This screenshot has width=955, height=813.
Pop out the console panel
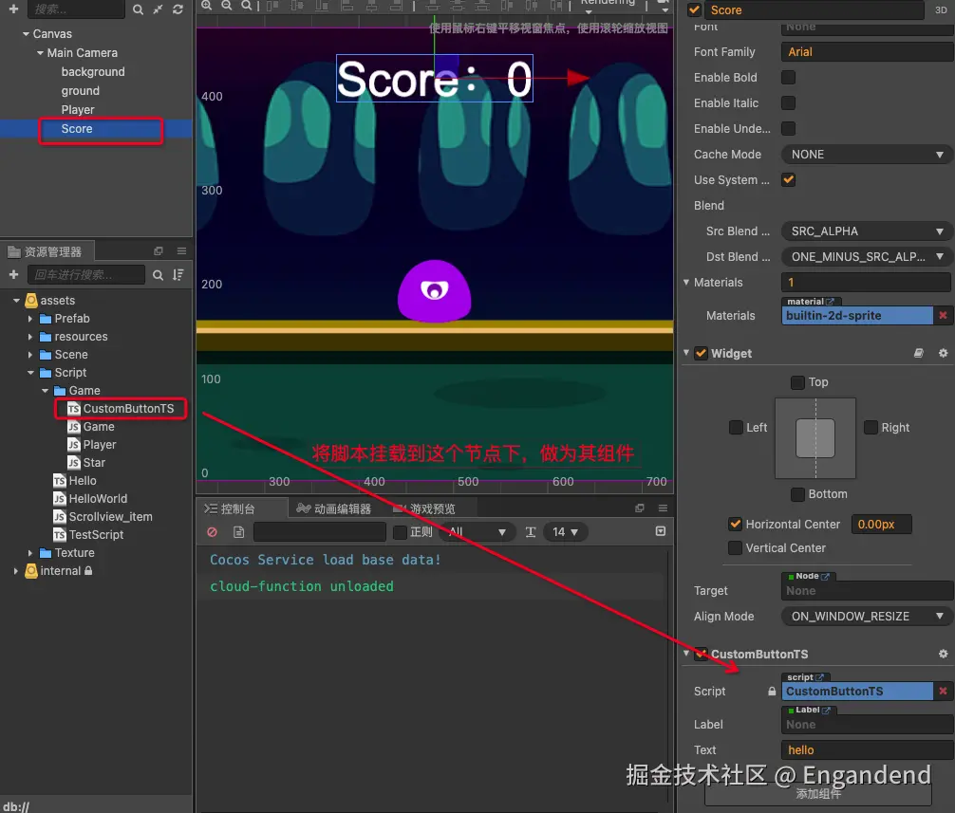pos(640,508)
